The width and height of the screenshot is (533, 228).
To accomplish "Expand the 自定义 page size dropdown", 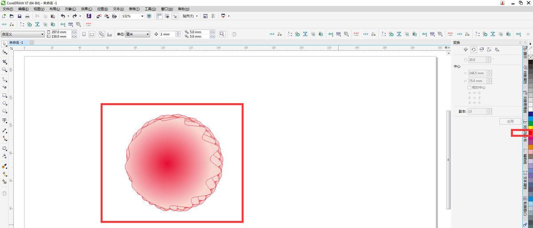I will click(x=43, y=34).
